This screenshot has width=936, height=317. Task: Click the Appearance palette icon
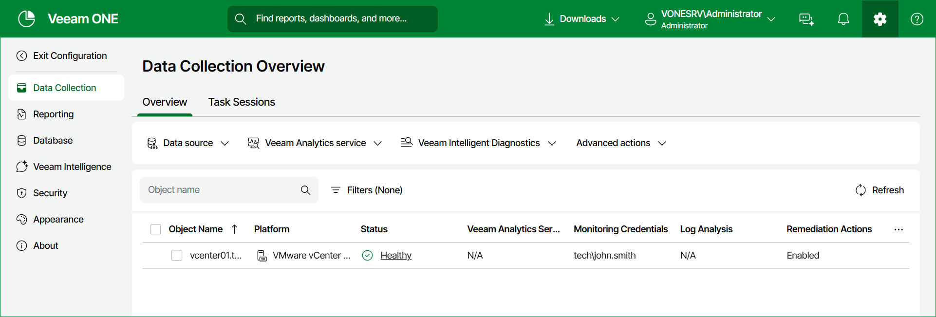point(21,219)
